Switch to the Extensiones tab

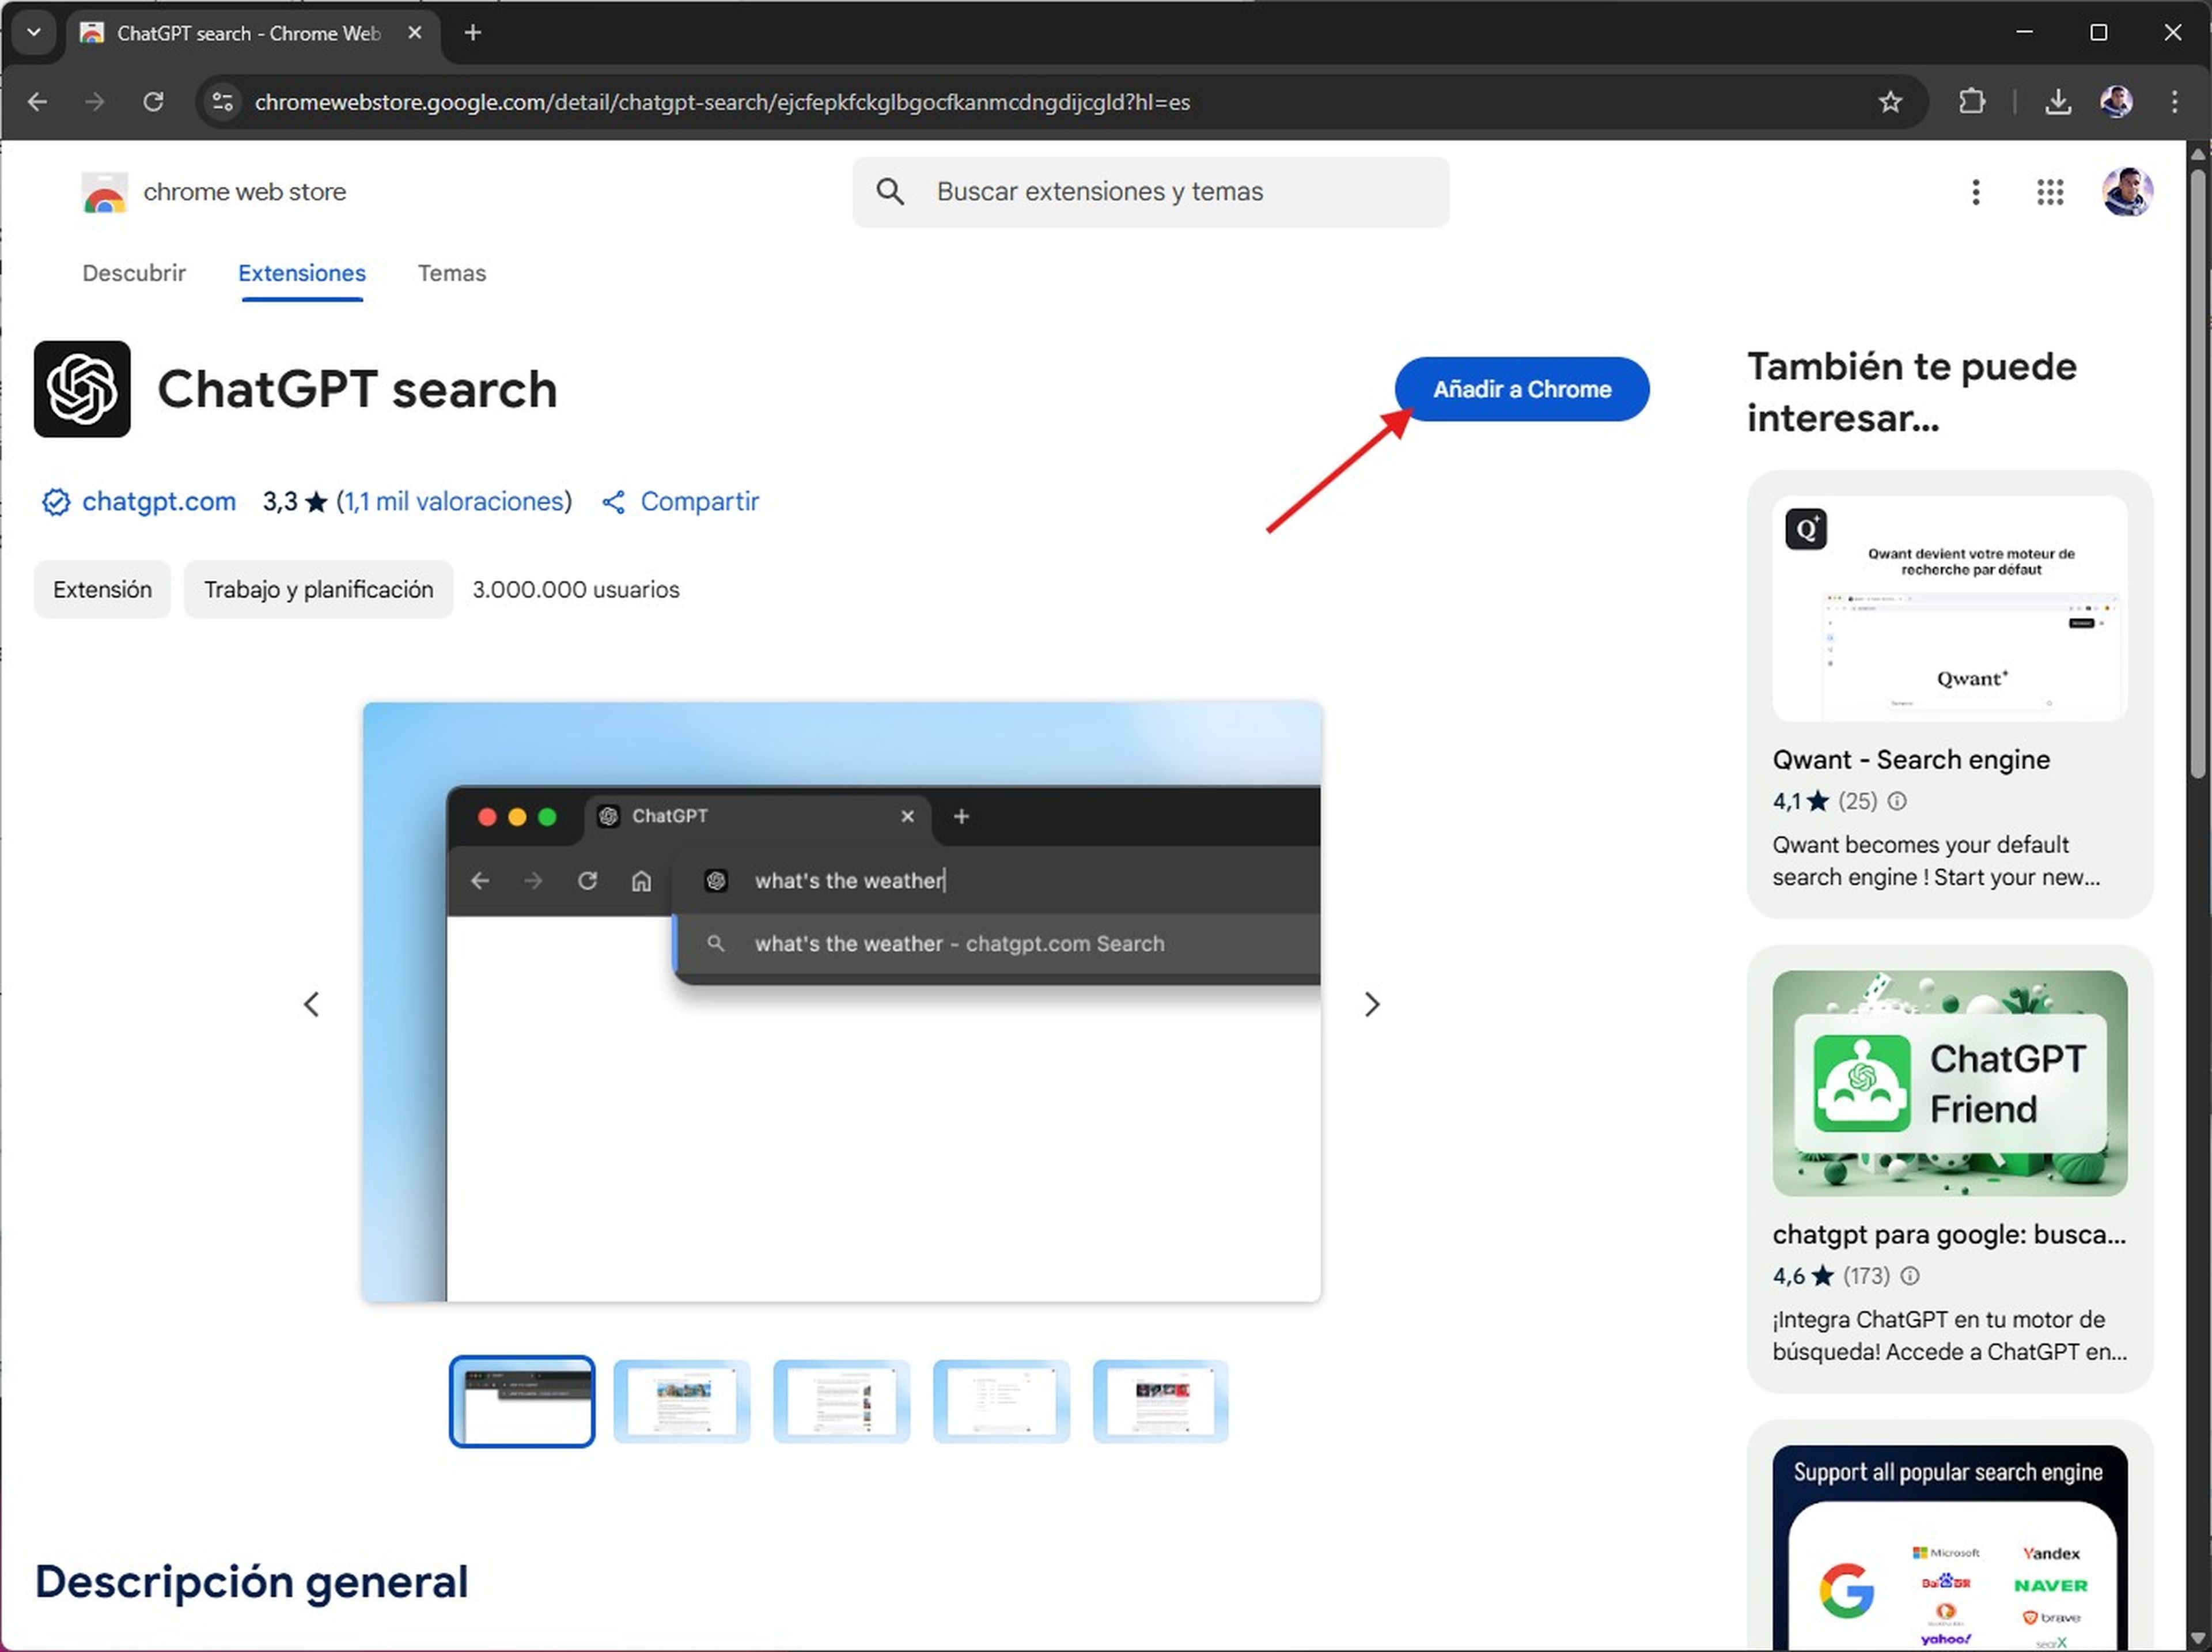tap(302, 273)
